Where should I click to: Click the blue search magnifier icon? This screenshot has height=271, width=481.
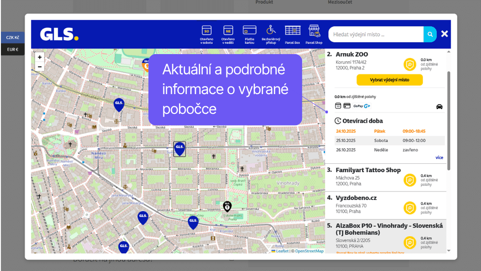point(430,34)
